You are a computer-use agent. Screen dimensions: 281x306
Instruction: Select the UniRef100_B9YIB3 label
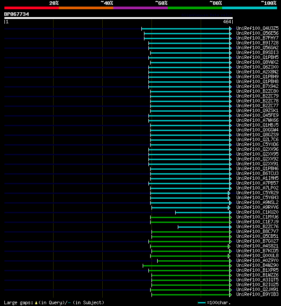(x=257, y=294)
